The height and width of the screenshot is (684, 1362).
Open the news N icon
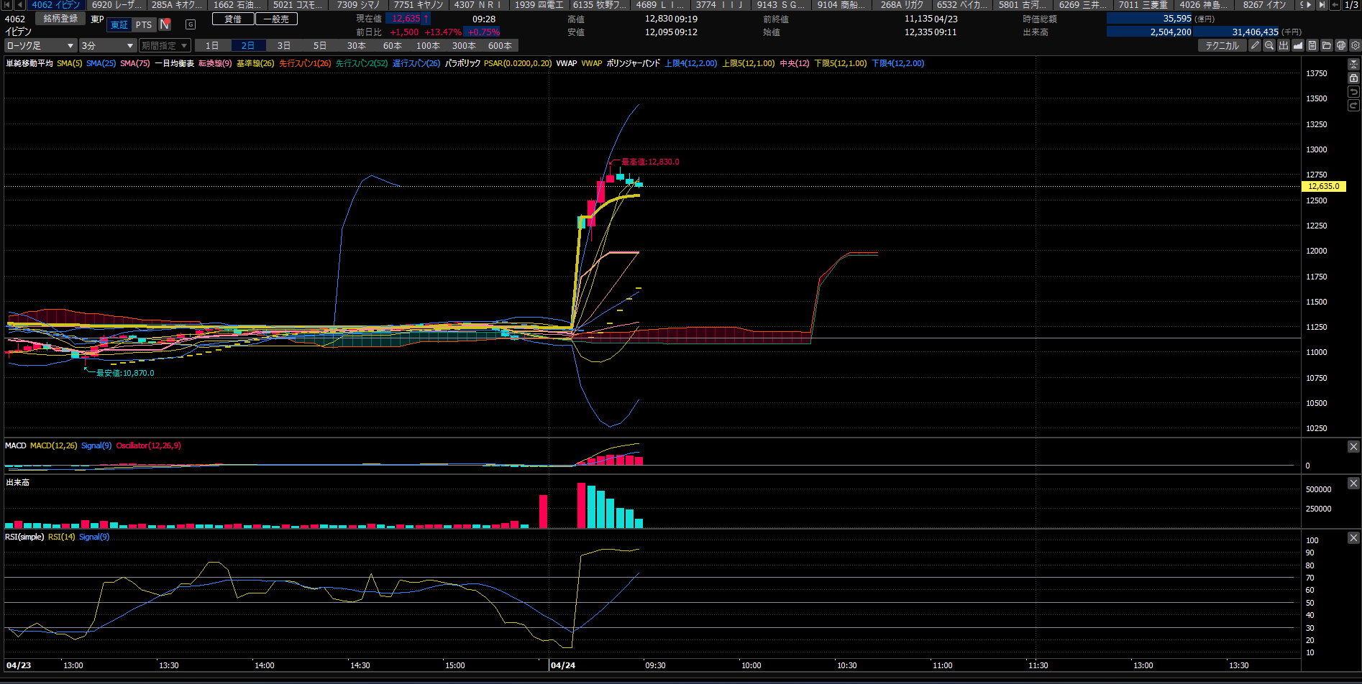[x=165, y=24]
